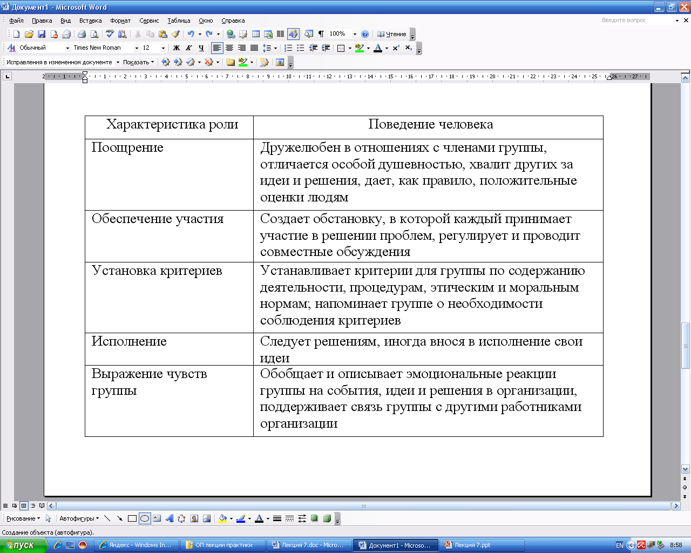The image size is (691, 553).
Task: Expand the Рисование menu
Action: point(23,518)
